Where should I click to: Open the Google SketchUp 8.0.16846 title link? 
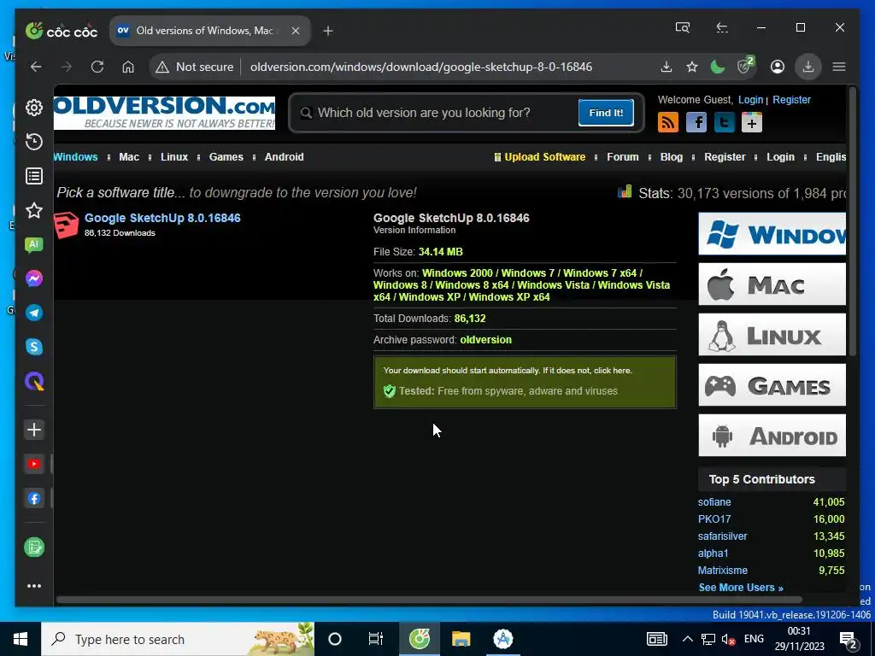coord(162,218)
